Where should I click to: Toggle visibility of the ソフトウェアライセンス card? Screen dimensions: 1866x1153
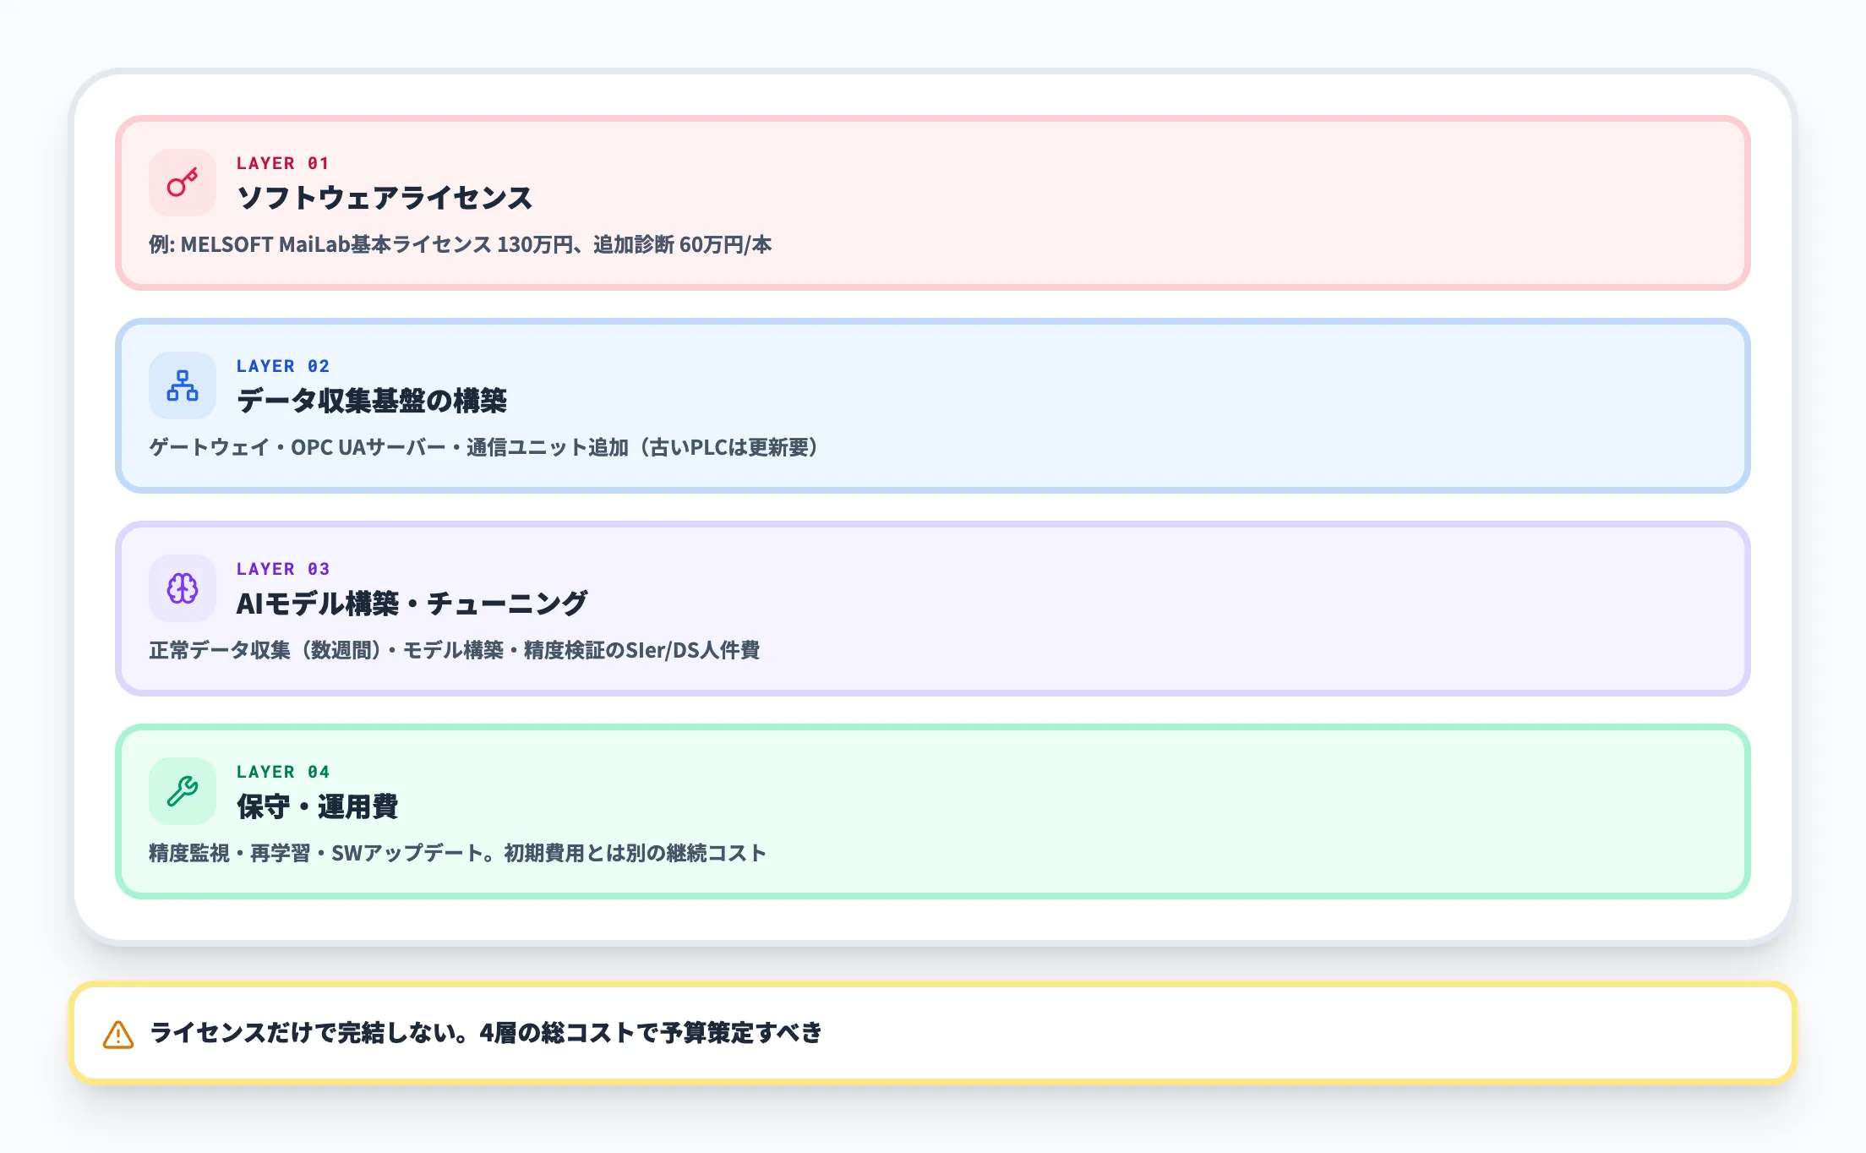[x=930, y=204]
